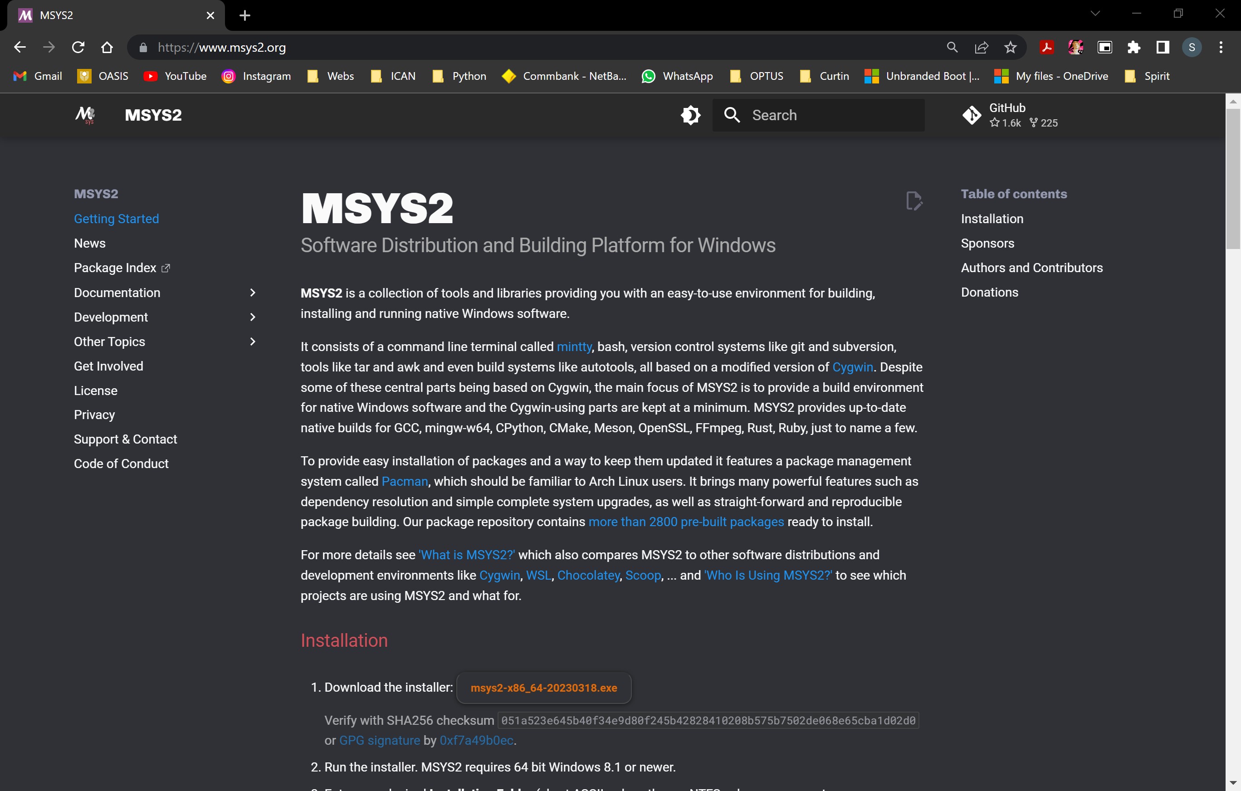Expand the Other Topics sidebar section
This screenshot has height=791, width=1241.
pos(253,342)
